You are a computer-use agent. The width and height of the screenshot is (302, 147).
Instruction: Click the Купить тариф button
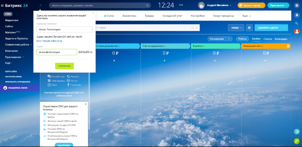click(x=251, y=5)
